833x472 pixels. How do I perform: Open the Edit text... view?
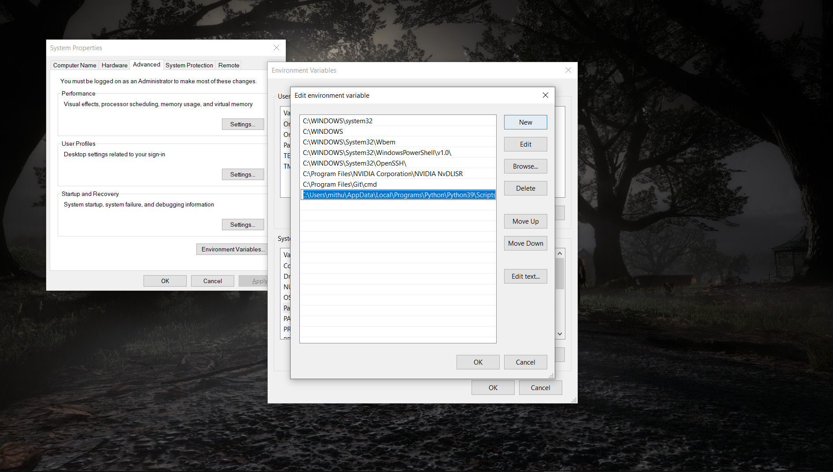click(525, 277)
